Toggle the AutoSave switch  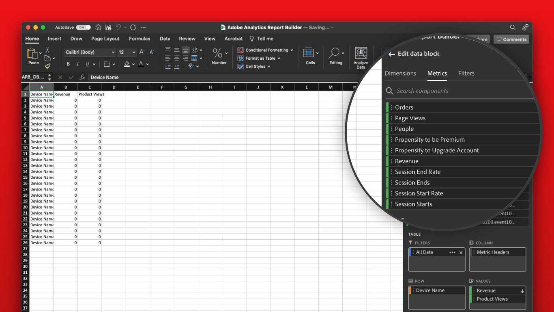(x=83, y=28)
